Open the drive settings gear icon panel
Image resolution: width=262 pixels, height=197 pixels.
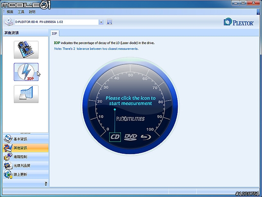coord(26,50)
